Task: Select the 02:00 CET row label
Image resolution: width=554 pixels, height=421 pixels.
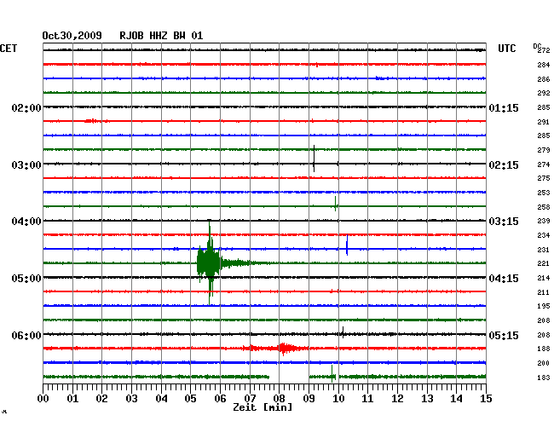Action: tap(26, 107)
